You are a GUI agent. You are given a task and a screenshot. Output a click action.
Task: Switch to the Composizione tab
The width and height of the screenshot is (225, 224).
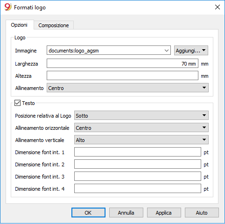(x=54, y=25)
